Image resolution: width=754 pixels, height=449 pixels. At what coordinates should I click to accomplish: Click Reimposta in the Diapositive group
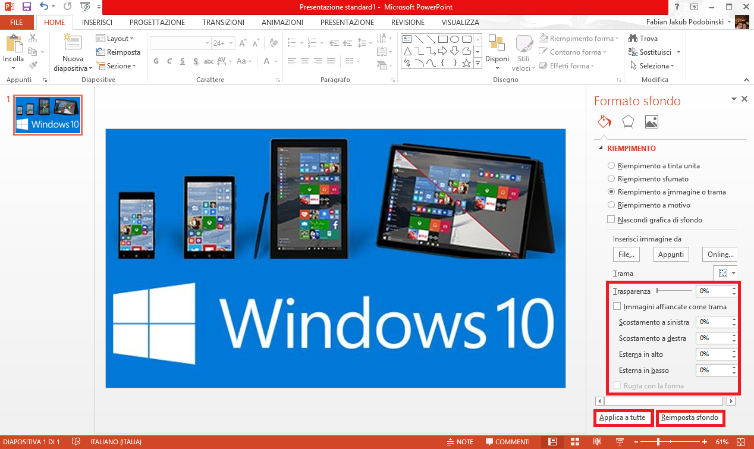tap(118, 52)
